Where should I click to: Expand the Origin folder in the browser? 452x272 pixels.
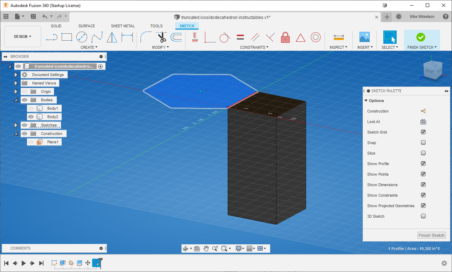(16, 91)
